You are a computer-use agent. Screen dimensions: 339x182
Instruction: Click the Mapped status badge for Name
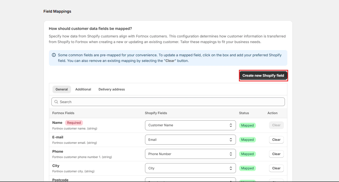tap(248, 125)
